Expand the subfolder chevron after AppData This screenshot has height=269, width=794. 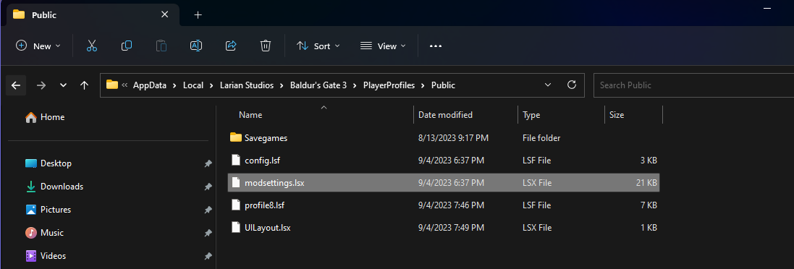point(174,85)
